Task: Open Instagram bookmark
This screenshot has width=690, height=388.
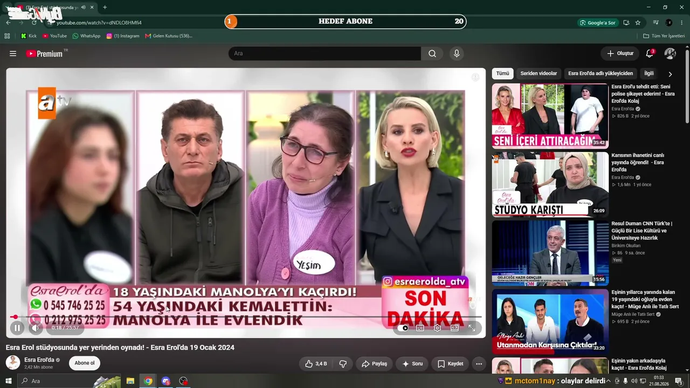Action: pyautogui.click(x=122, y=36)
